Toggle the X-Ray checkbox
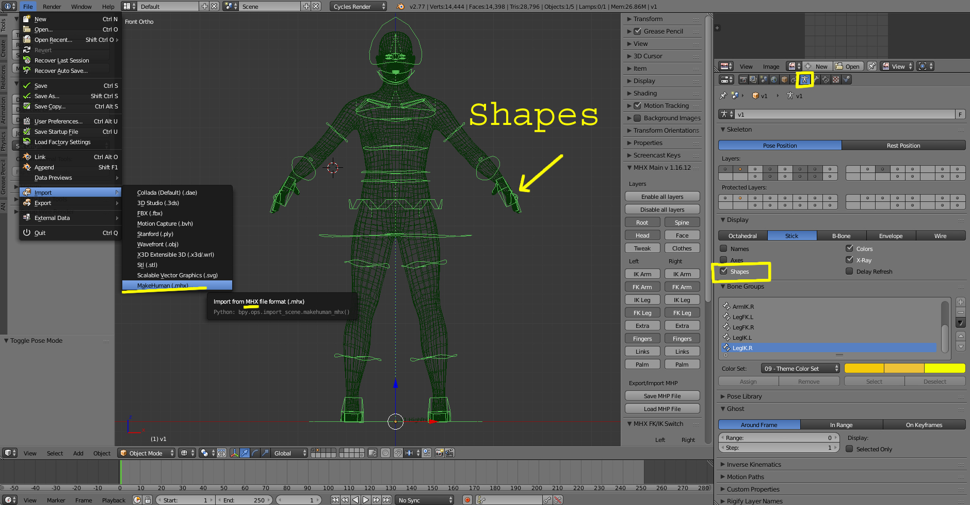This screenshot has width=970, height=505. click(x=849, y=260)
